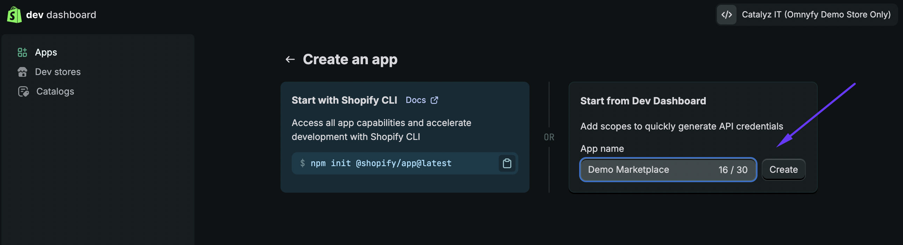This screenshot has width=903, height=245.
Task: Click the Create an app page title
Action: (x=350, y=60)
